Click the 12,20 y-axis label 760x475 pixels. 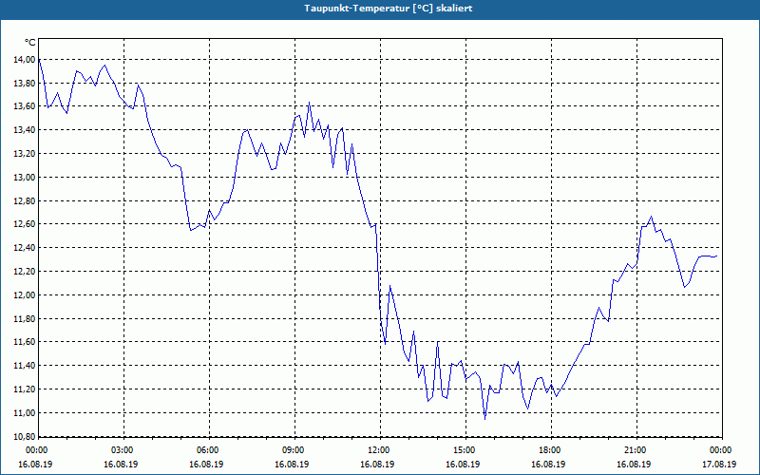25,272
